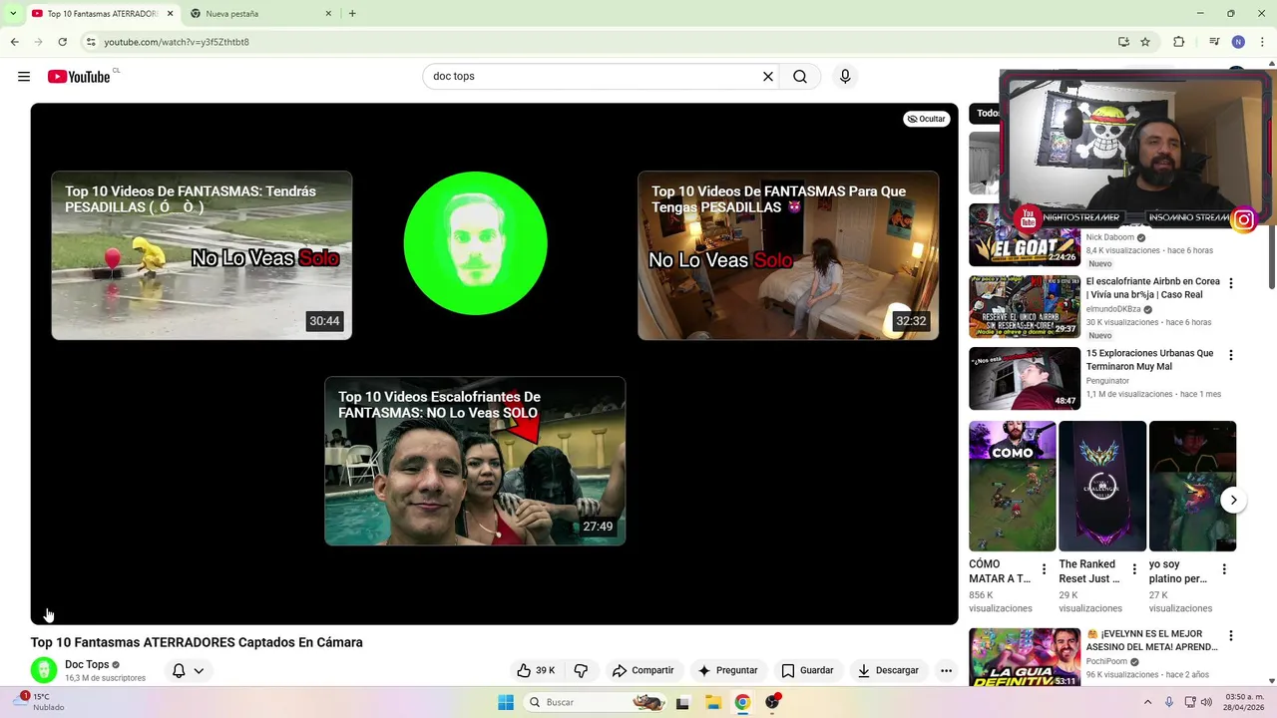Open the Doc Tops channel name link
Viewport: 1277px width, 718px height.
point(87,664)
